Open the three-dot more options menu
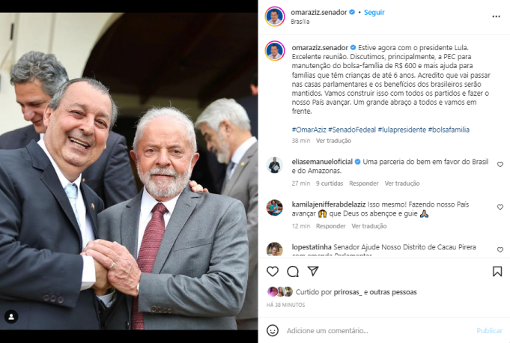This screenshot has height=343, width=510. coord(496,16)
